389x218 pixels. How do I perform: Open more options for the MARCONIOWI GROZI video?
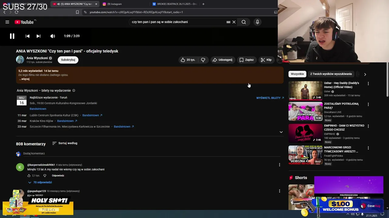click(368, 148)
